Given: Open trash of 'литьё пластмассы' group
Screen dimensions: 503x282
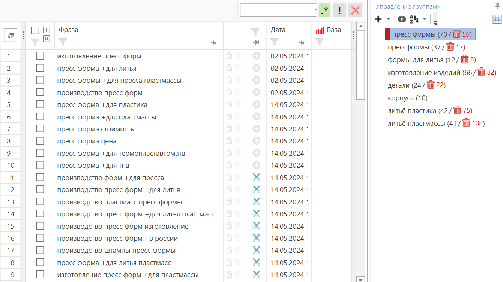Looking at the screenshot, I should pos(466,123).
